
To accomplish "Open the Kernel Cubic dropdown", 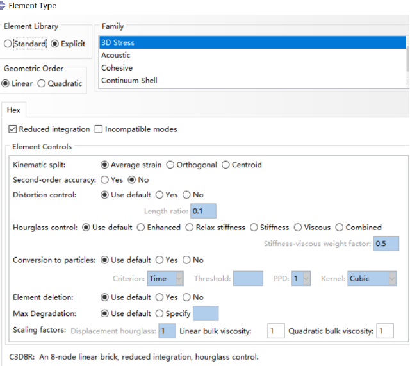I will click(372, 279).
